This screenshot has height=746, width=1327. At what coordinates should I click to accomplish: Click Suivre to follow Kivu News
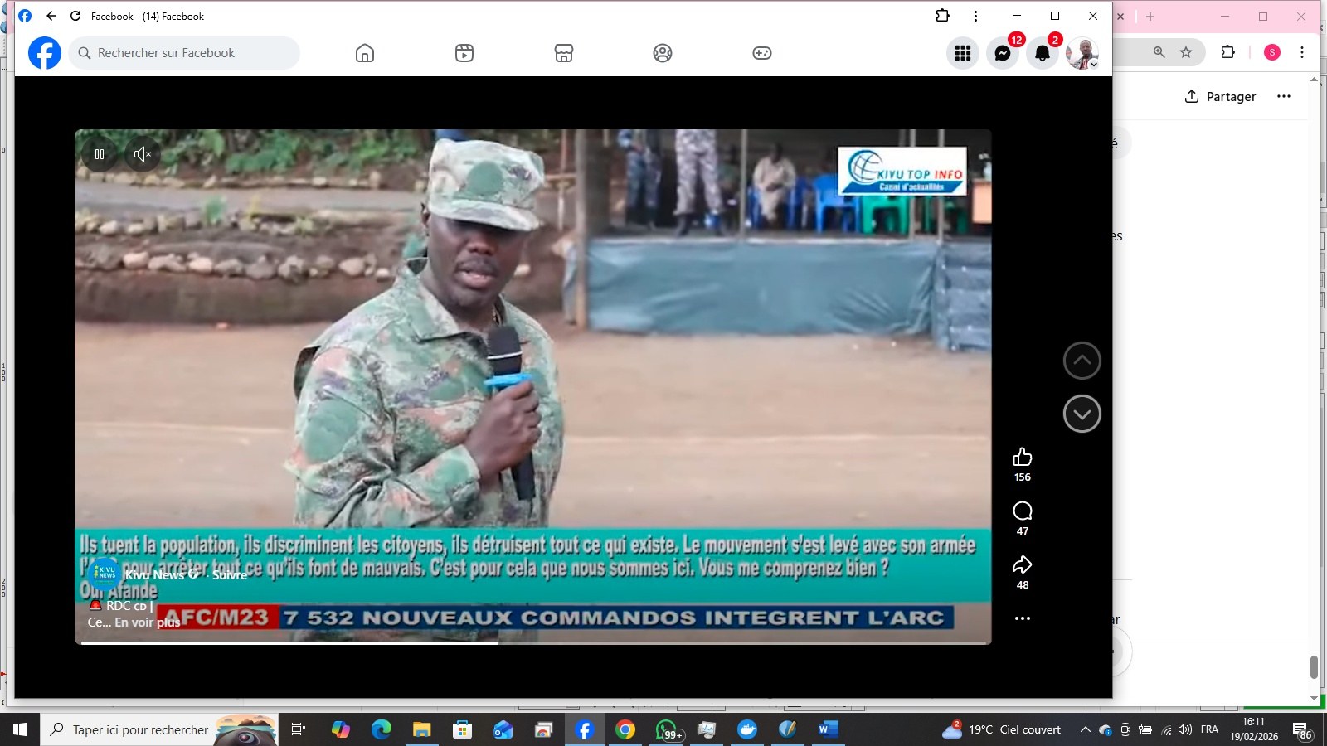click(x=230, y=574)
